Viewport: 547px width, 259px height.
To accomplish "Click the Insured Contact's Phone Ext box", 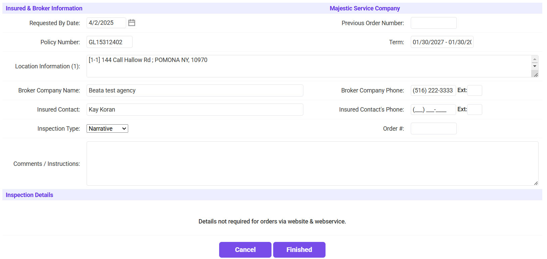I will [x=475, y=110].
